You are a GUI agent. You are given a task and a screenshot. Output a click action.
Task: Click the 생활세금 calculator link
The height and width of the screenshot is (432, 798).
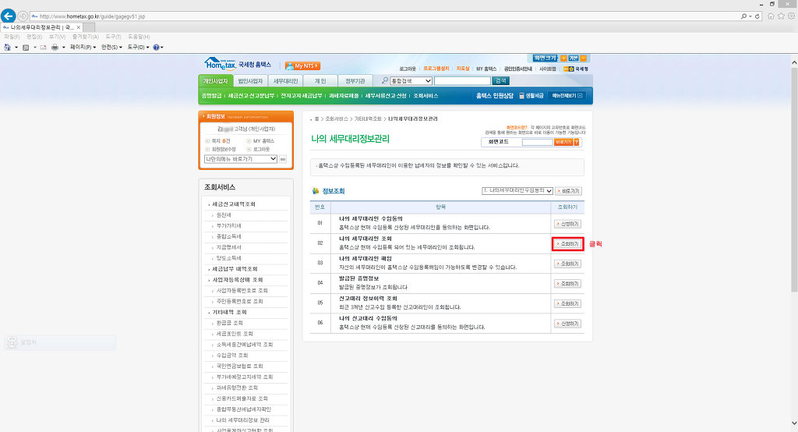point(531,96)
